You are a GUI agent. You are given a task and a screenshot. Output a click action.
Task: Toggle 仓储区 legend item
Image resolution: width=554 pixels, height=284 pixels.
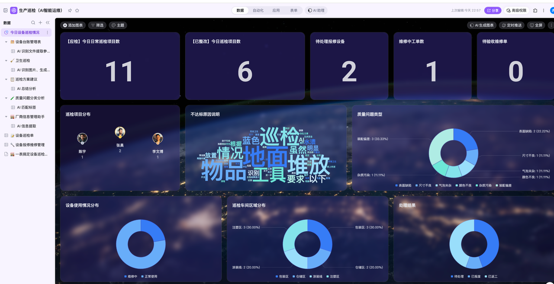point(299,276)
